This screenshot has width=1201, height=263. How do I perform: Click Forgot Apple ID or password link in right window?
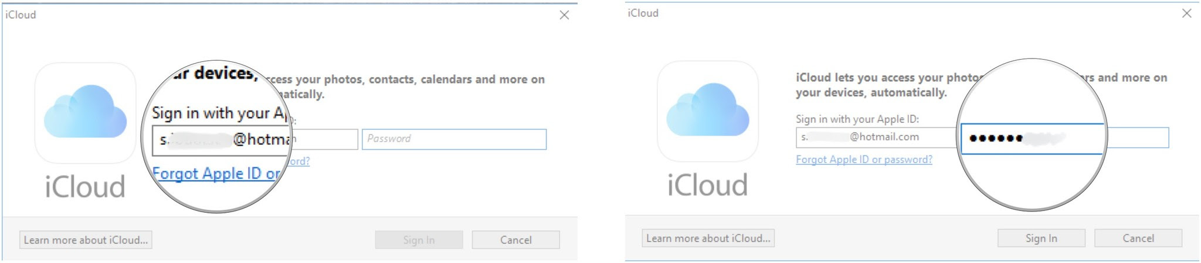click(864, 159)
